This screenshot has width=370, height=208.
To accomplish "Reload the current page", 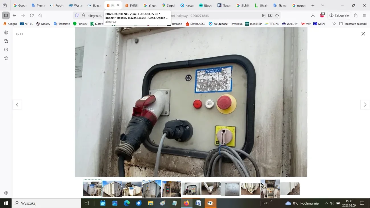I will click(x=32, y=16).
